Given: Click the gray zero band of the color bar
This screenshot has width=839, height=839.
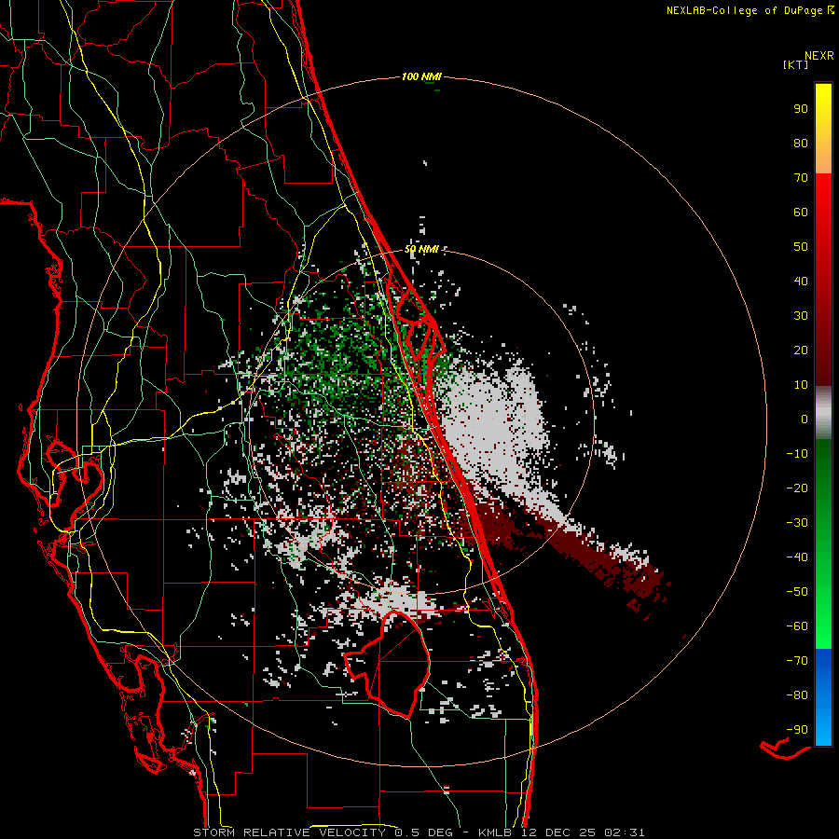Looking at the screenshot, I should click(823, 413).
